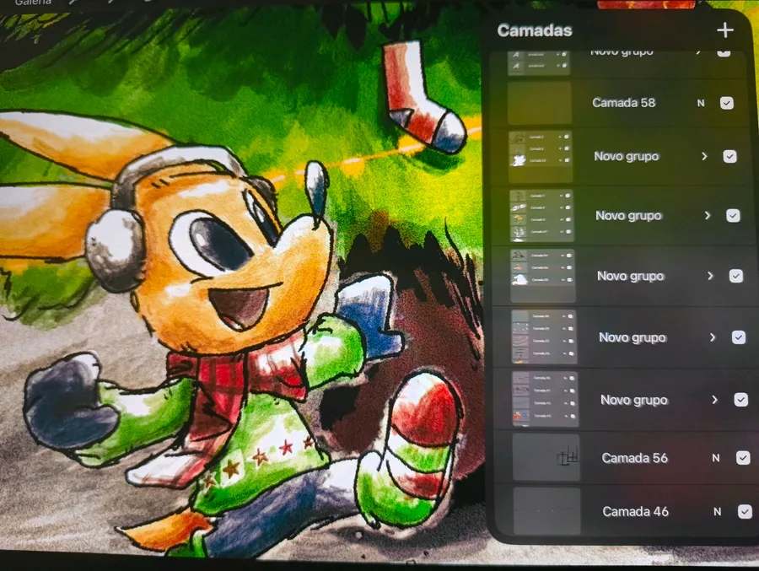Image resolution: width=759 pixels, height=571 pixels.
Task: Tap thumbnail of Novo grupo three rows below Camada 58
Action: (542, 276)
